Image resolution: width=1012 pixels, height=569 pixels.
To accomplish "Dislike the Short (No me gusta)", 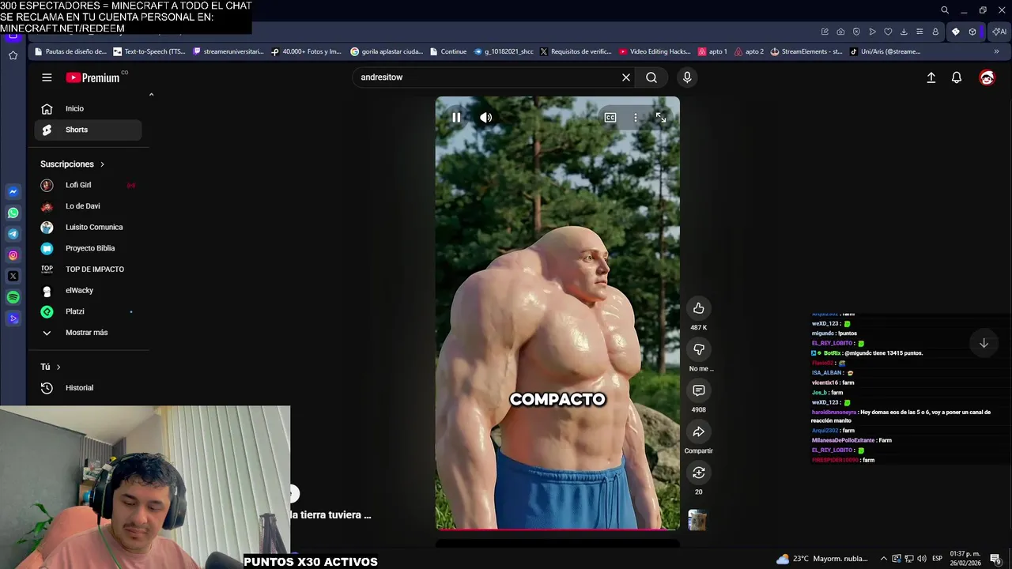I will click(x=699, y=349).
